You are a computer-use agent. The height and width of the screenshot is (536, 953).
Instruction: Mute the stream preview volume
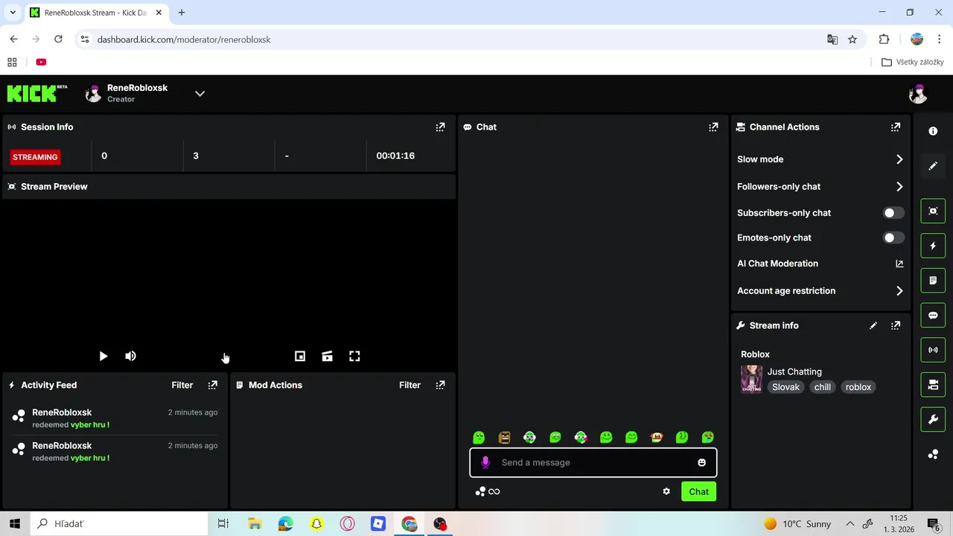click(130, 357)
